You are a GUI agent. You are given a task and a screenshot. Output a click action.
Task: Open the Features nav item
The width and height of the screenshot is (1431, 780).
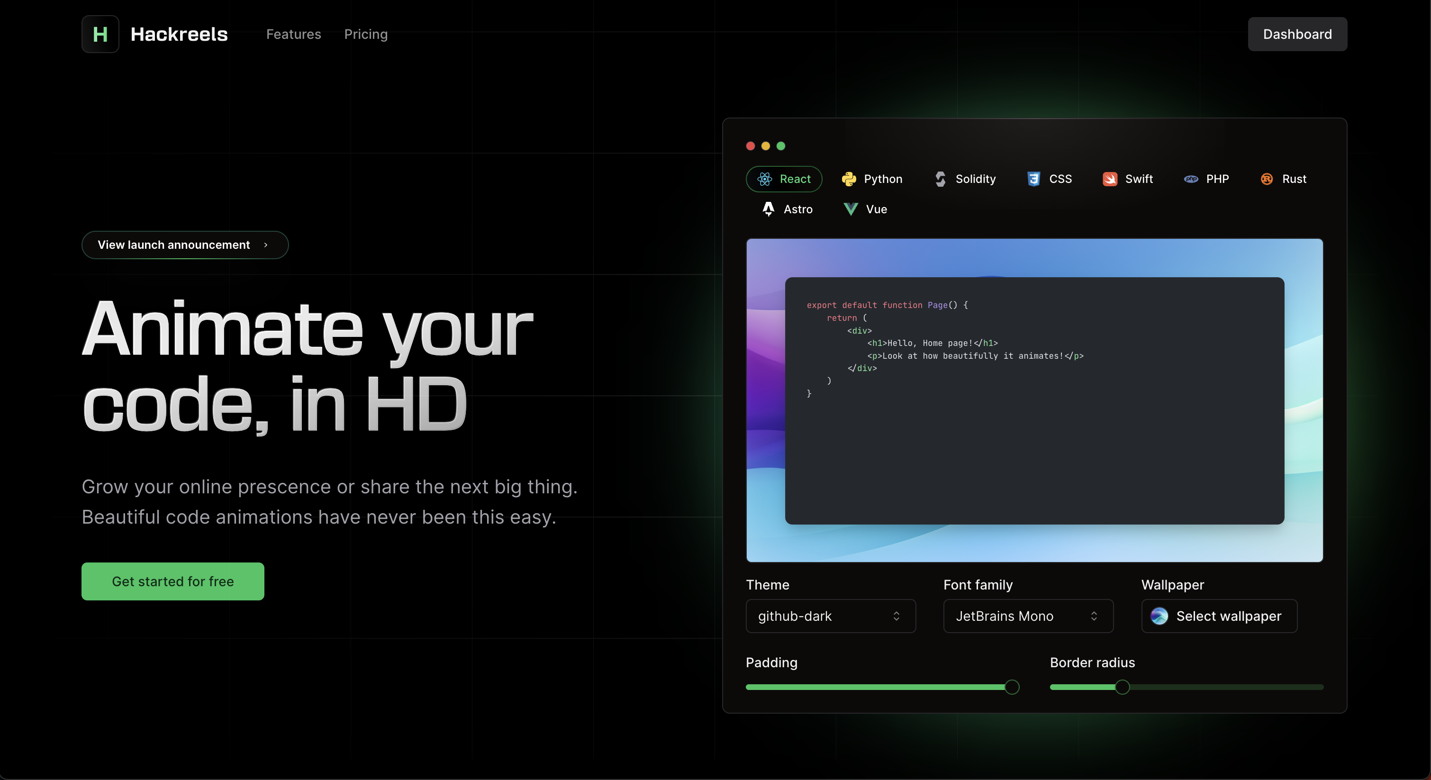(x=293, y=35)
